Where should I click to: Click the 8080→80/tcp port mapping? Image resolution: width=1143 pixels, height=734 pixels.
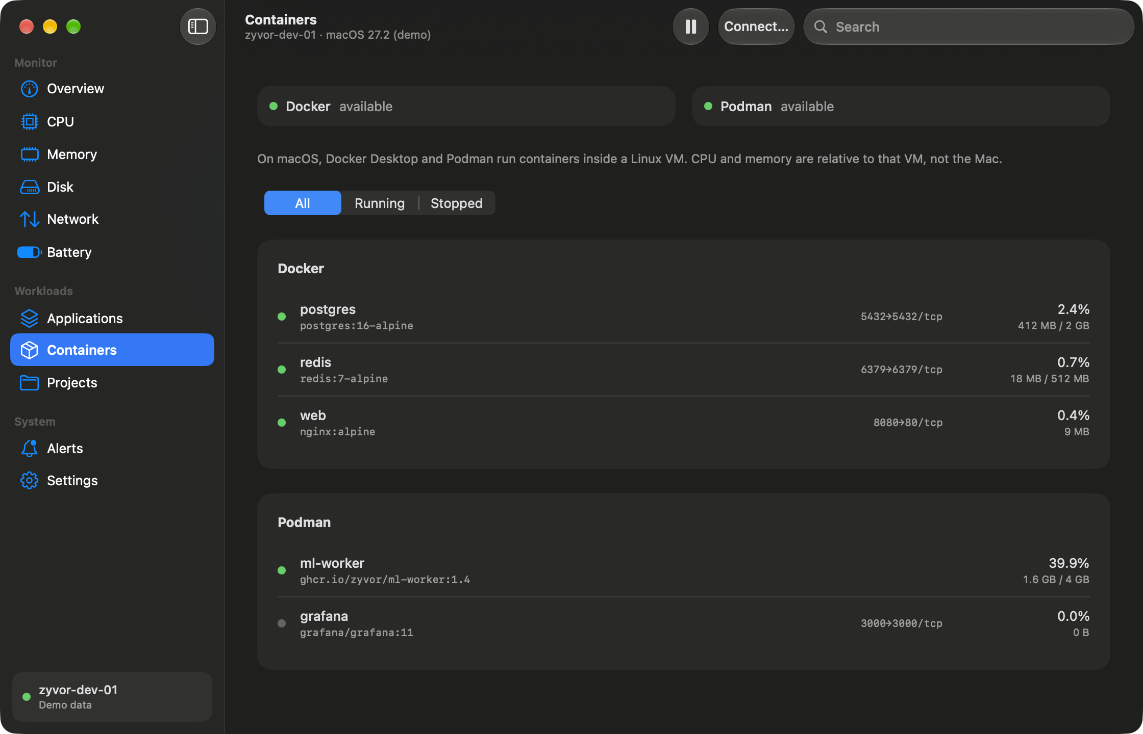(908, 422)
